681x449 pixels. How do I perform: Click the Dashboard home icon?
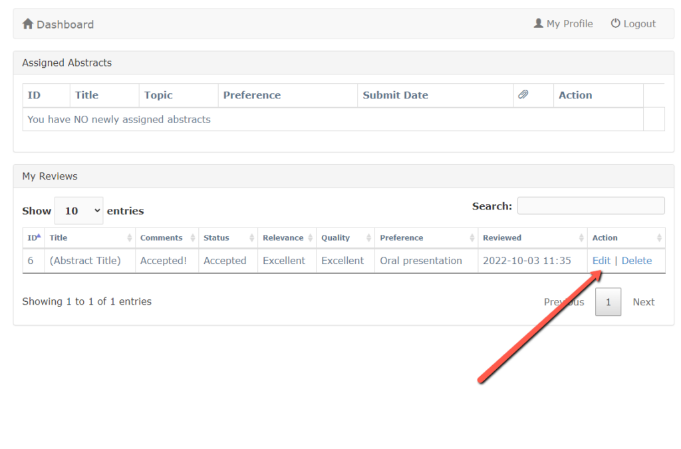coord(28,23)
